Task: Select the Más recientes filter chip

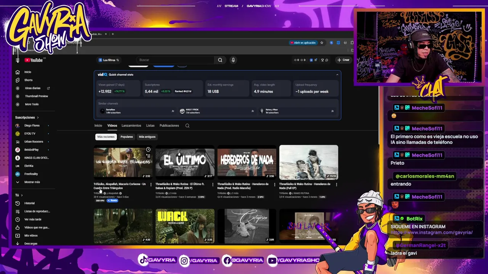Action: pos(106,137)
